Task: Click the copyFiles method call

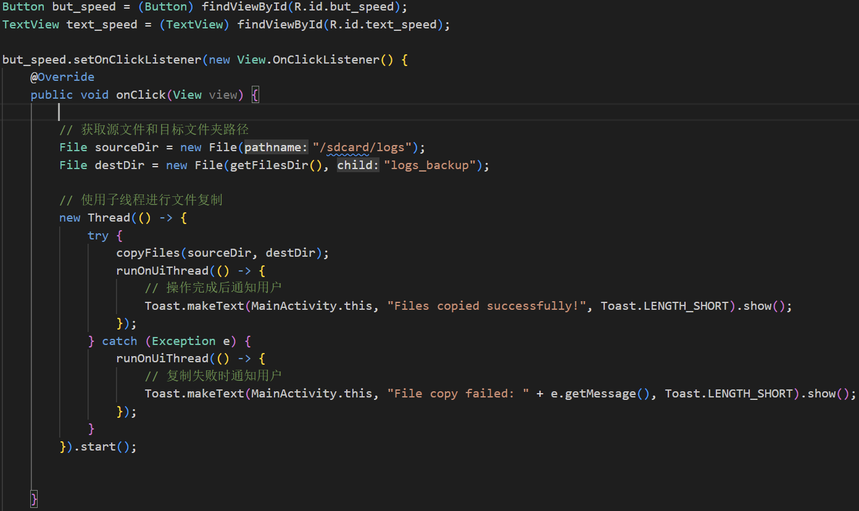Action: click(x=148, y=253)
